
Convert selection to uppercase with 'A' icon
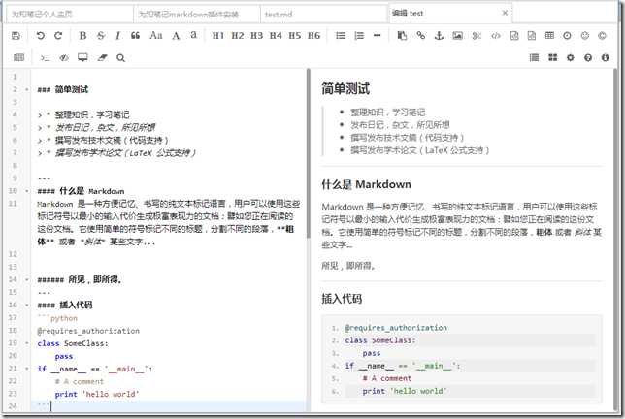point(176,36)
